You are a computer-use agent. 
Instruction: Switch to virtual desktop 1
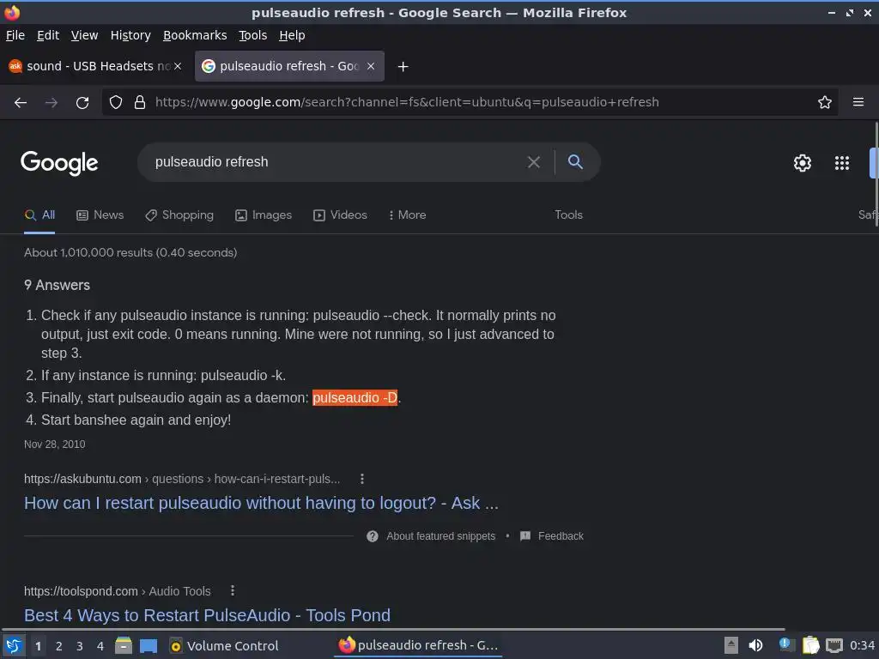pos(38,646)
